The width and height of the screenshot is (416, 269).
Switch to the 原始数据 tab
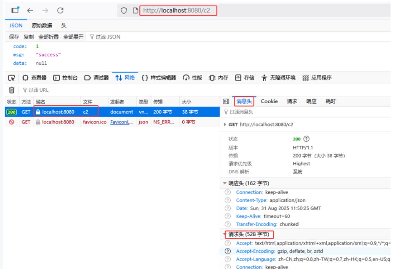click(42, 26)
